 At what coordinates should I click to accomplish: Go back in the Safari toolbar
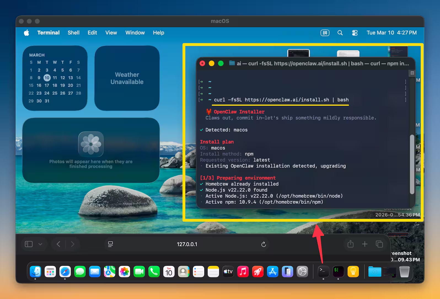(58, 244)
